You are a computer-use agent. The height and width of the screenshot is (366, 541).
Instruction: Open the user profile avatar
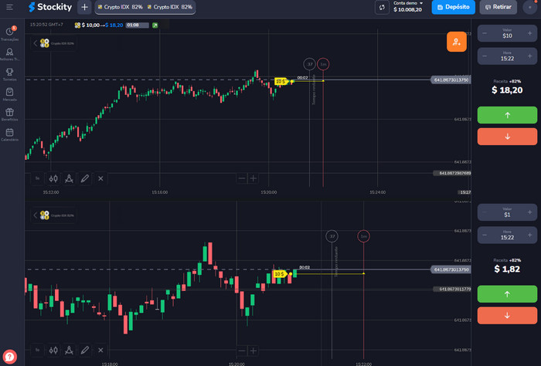coord(529,7)
